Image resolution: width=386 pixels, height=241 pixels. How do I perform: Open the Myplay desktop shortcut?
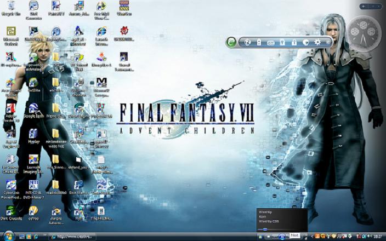coord(33,136)
